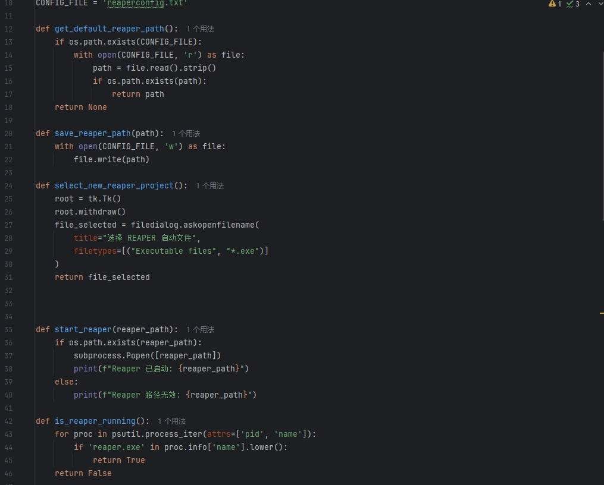Show usages hint beside select_new_reaper_project
The image size is (604, 485).
pos(209,185)
